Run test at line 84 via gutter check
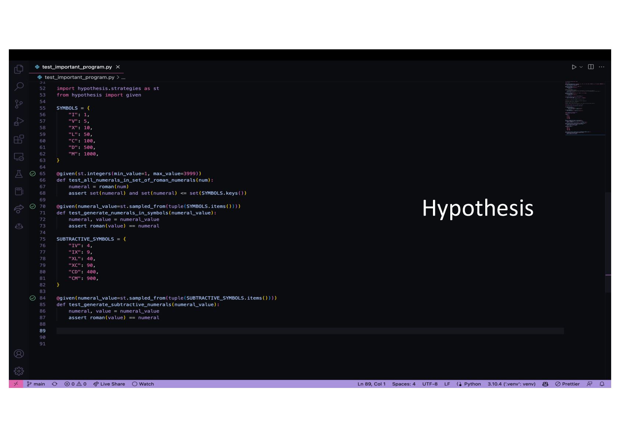Screen dimensions: 620x438 [33, 298]
